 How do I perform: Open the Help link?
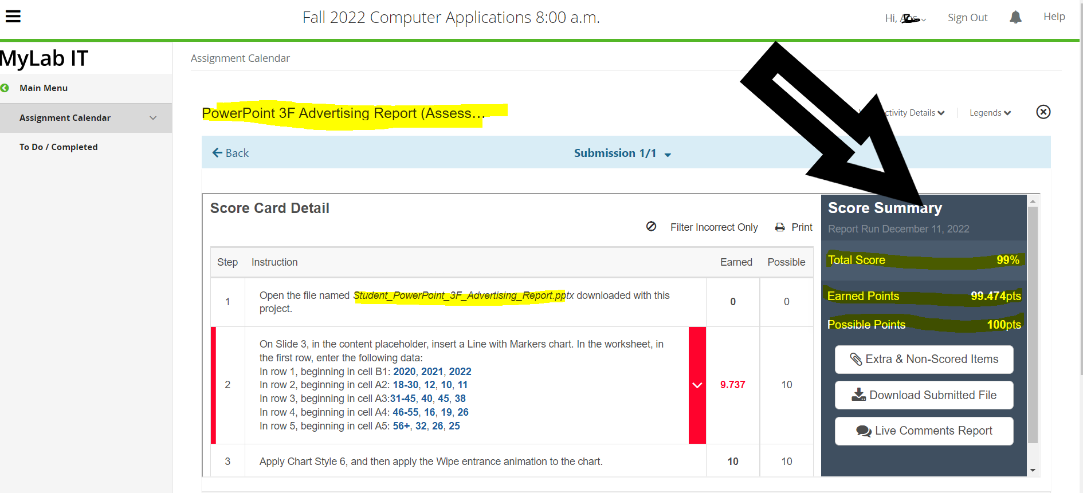1054,17
